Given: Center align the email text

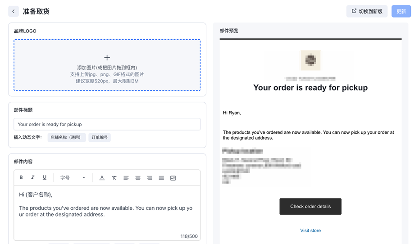Looking at the screenshot, I should [138, 178].
